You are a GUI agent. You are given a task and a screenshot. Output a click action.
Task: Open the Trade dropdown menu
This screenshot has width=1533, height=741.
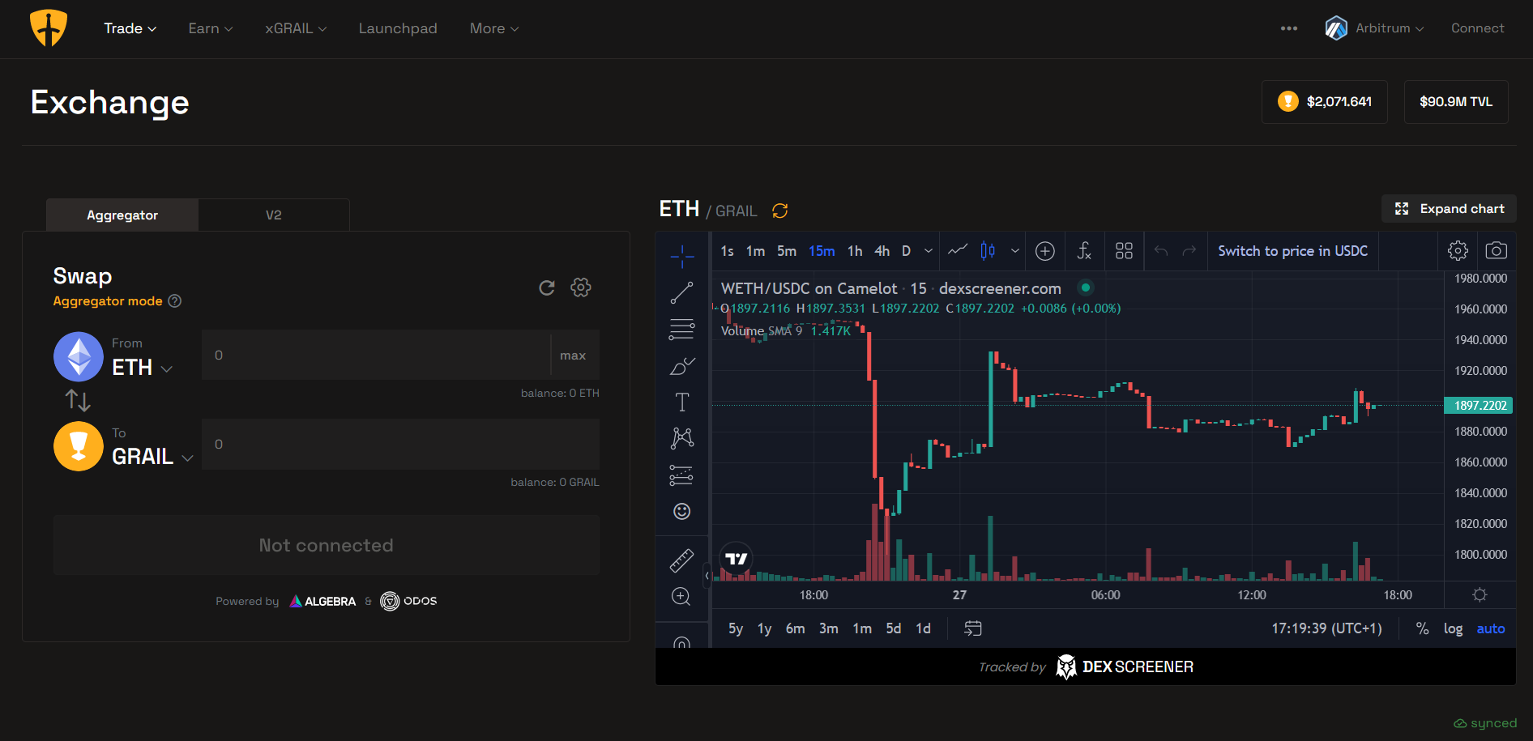(130, 28)
